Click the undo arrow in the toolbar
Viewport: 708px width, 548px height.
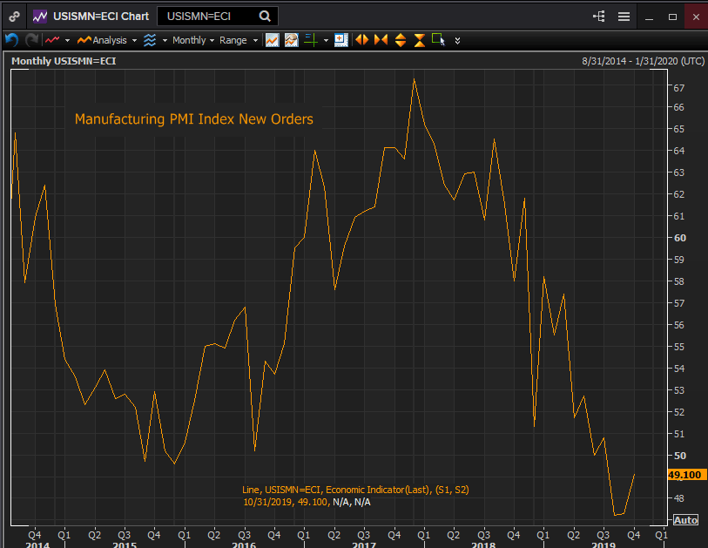[11, 40]
